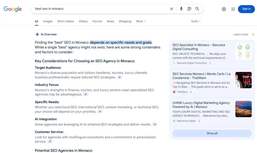The height and width of the screenshot is (153, 257).
Task: Switch to the Videos tab
Action: (x=83, y=21)
